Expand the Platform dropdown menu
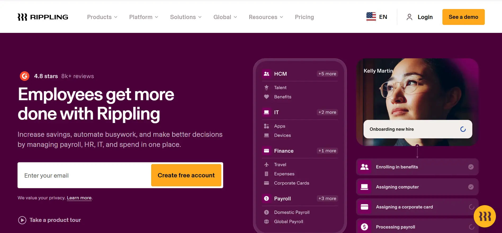This screenshot has width=502, height=233. (x=144, y=17)
